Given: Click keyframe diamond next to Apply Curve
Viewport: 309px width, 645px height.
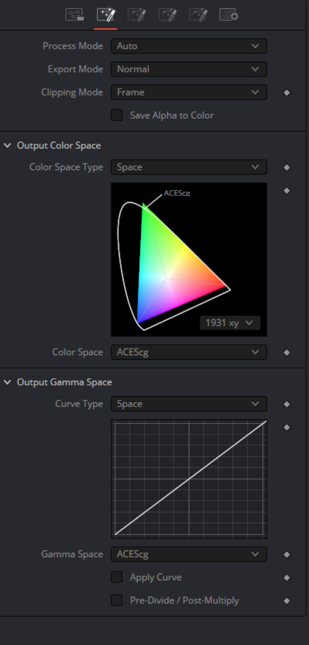Looking at the screenshot, I should pos(287,578).
